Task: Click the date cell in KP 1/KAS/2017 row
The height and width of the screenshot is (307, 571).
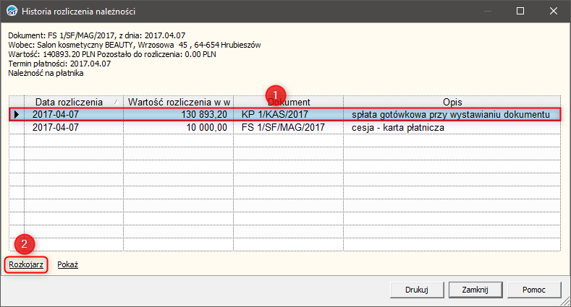Action: pos(74,114)
